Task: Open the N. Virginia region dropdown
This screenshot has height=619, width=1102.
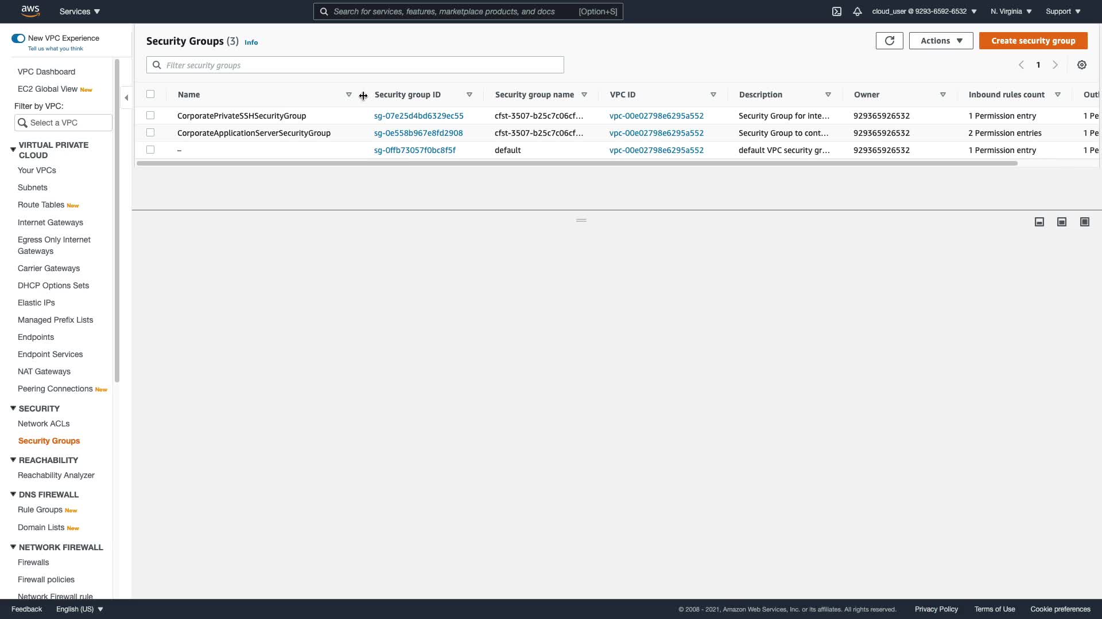Action: point(1011,11)
